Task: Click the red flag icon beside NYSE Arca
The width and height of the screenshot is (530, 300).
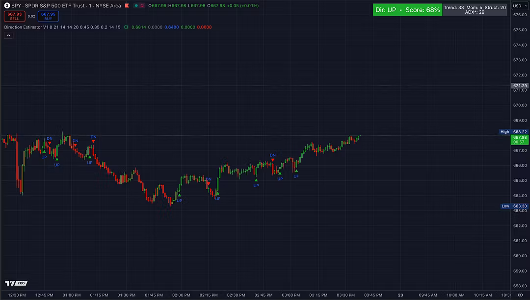Action: pos(127,6)
